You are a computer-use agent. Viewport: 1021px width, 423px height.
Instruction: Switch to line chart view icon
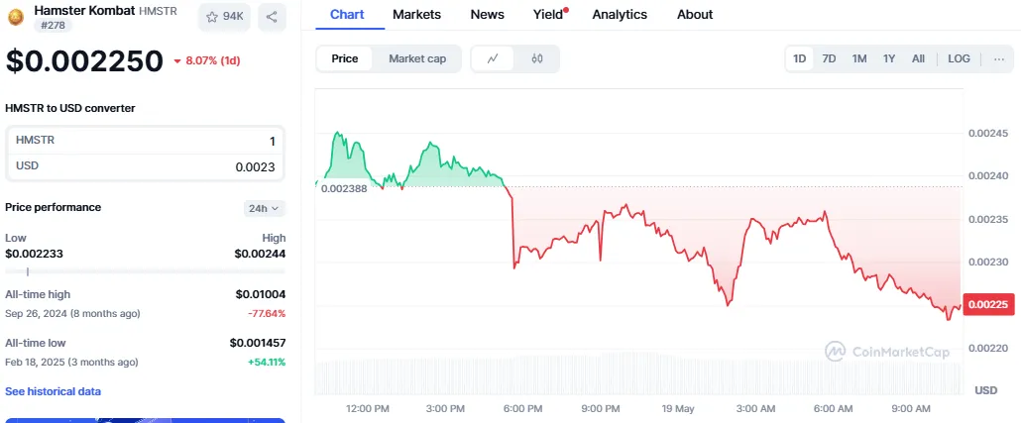(494, 58)
